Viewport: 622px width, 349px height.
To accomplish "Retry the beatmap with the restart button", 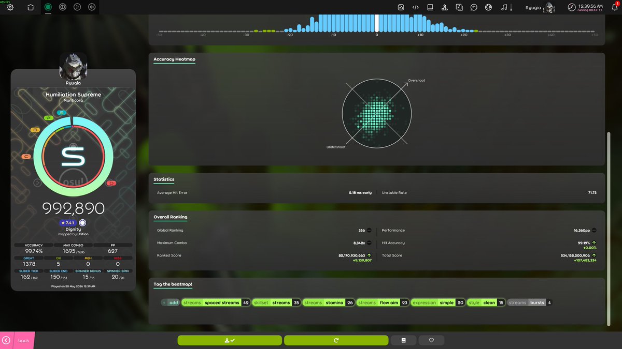I will click(x=336, y=340).
